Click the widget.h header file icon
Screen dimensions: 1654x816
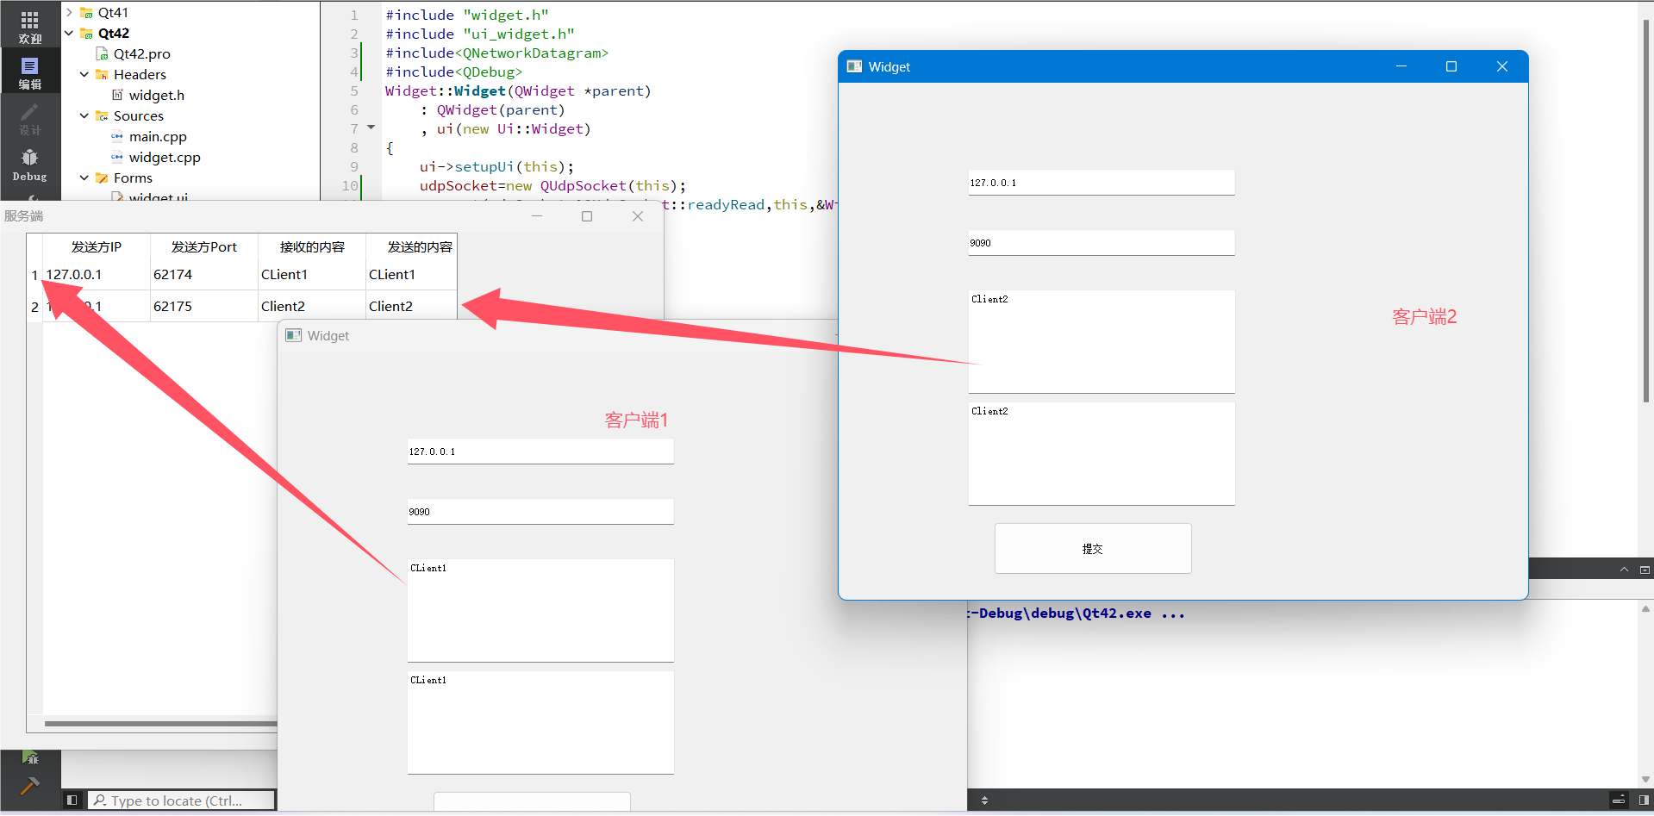(117, 95)
